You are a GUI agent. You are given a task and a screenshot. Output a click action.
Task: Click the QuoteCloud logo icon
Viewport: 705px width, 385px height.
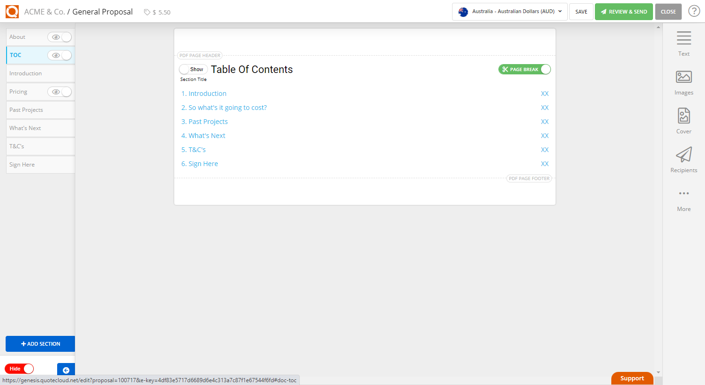pos(12,11)
